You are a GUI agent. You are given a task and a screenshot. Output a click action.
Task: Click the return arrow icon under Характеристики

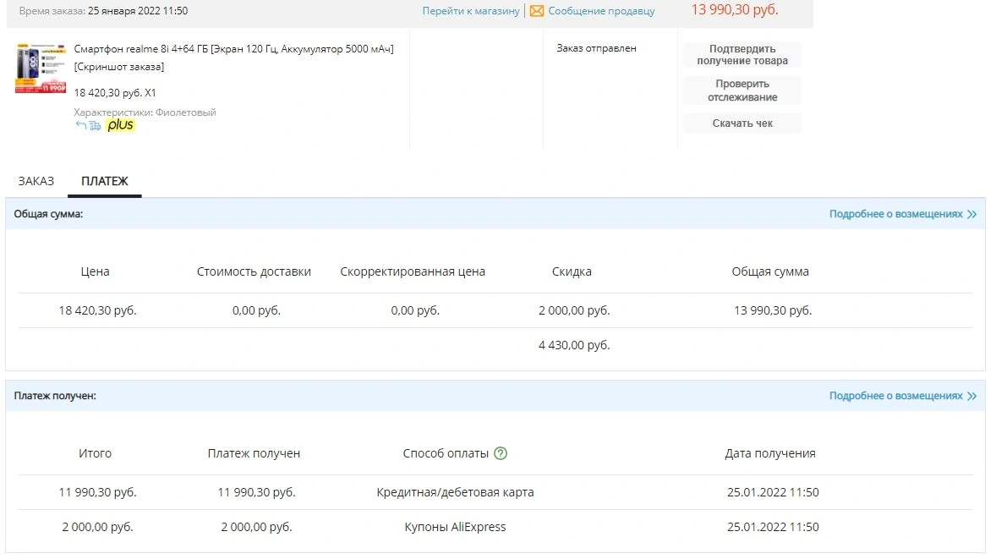(80, 125)
